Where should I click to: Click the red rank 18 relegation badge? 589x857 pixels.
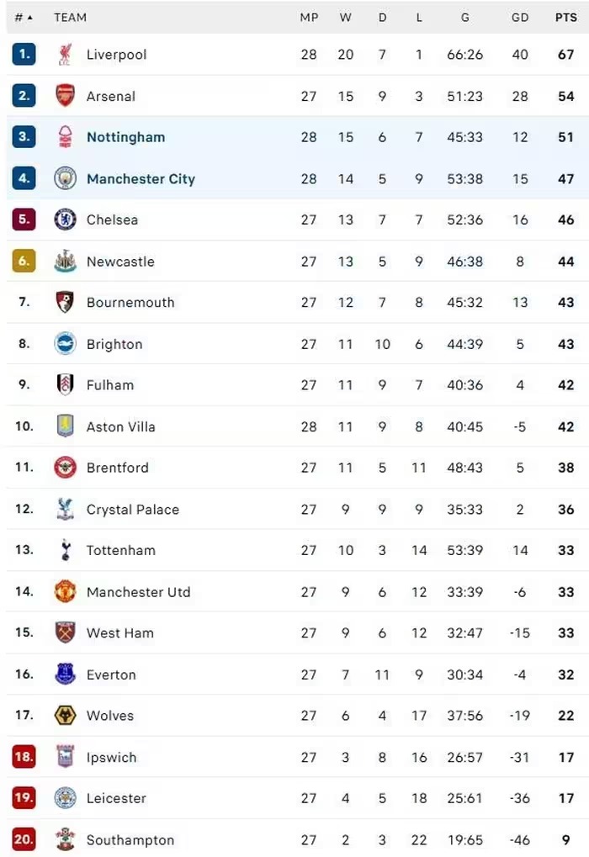click(24, 757)
